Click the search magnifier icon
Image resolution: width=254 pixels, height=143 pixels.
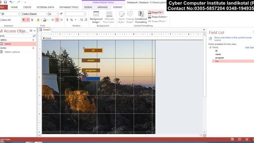point(34,36)
